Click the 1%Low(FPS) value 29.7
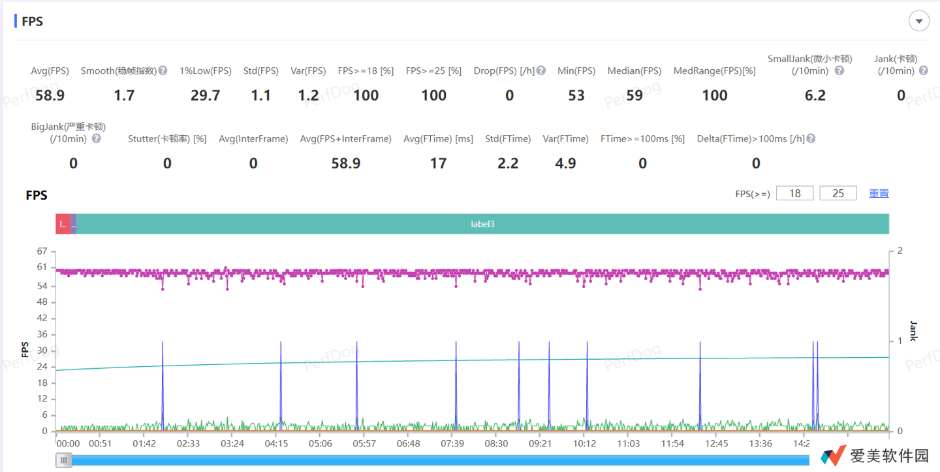 205,95
